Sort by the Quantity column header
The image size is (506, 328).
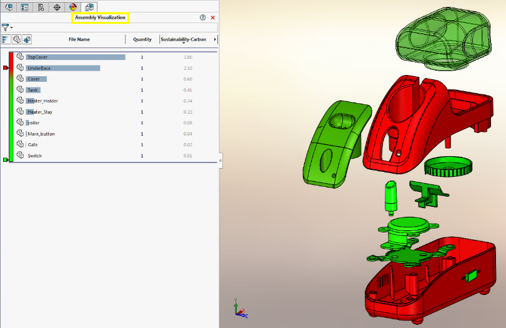(142, 39)
